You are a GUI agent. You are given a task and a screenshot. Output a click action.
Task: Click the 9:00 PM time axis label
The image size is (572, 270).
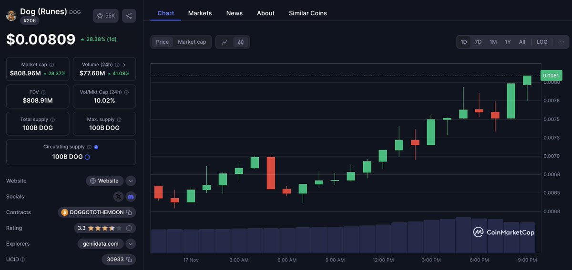(x=527, y=260)
